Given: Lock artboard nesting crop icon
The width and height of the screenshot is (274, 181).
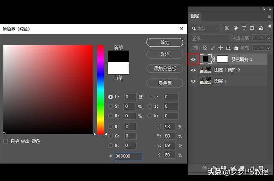Looking at the screenshot, I should tap(228, 48).
